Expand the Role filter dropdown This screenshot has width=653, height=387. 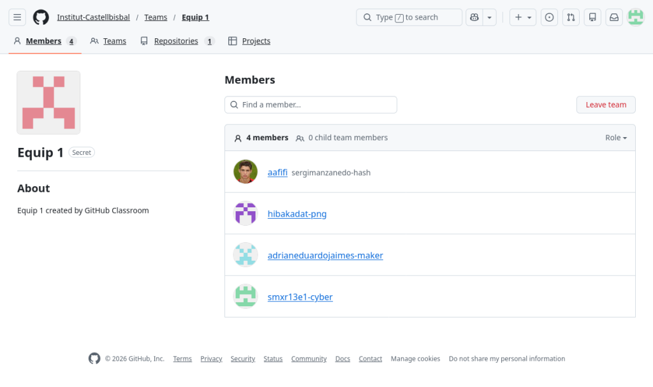coord(615,138)
